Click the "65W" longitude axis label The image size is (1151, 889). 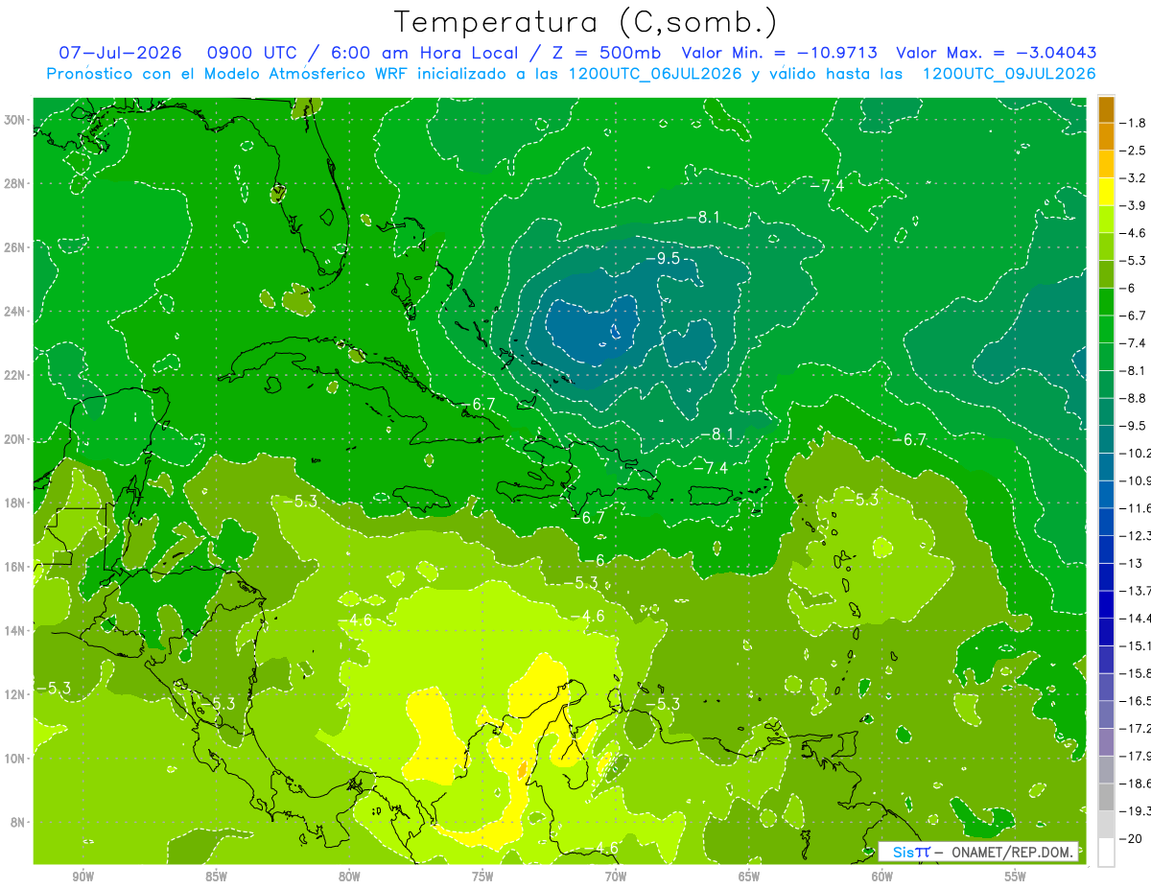[x=749, y=877]
